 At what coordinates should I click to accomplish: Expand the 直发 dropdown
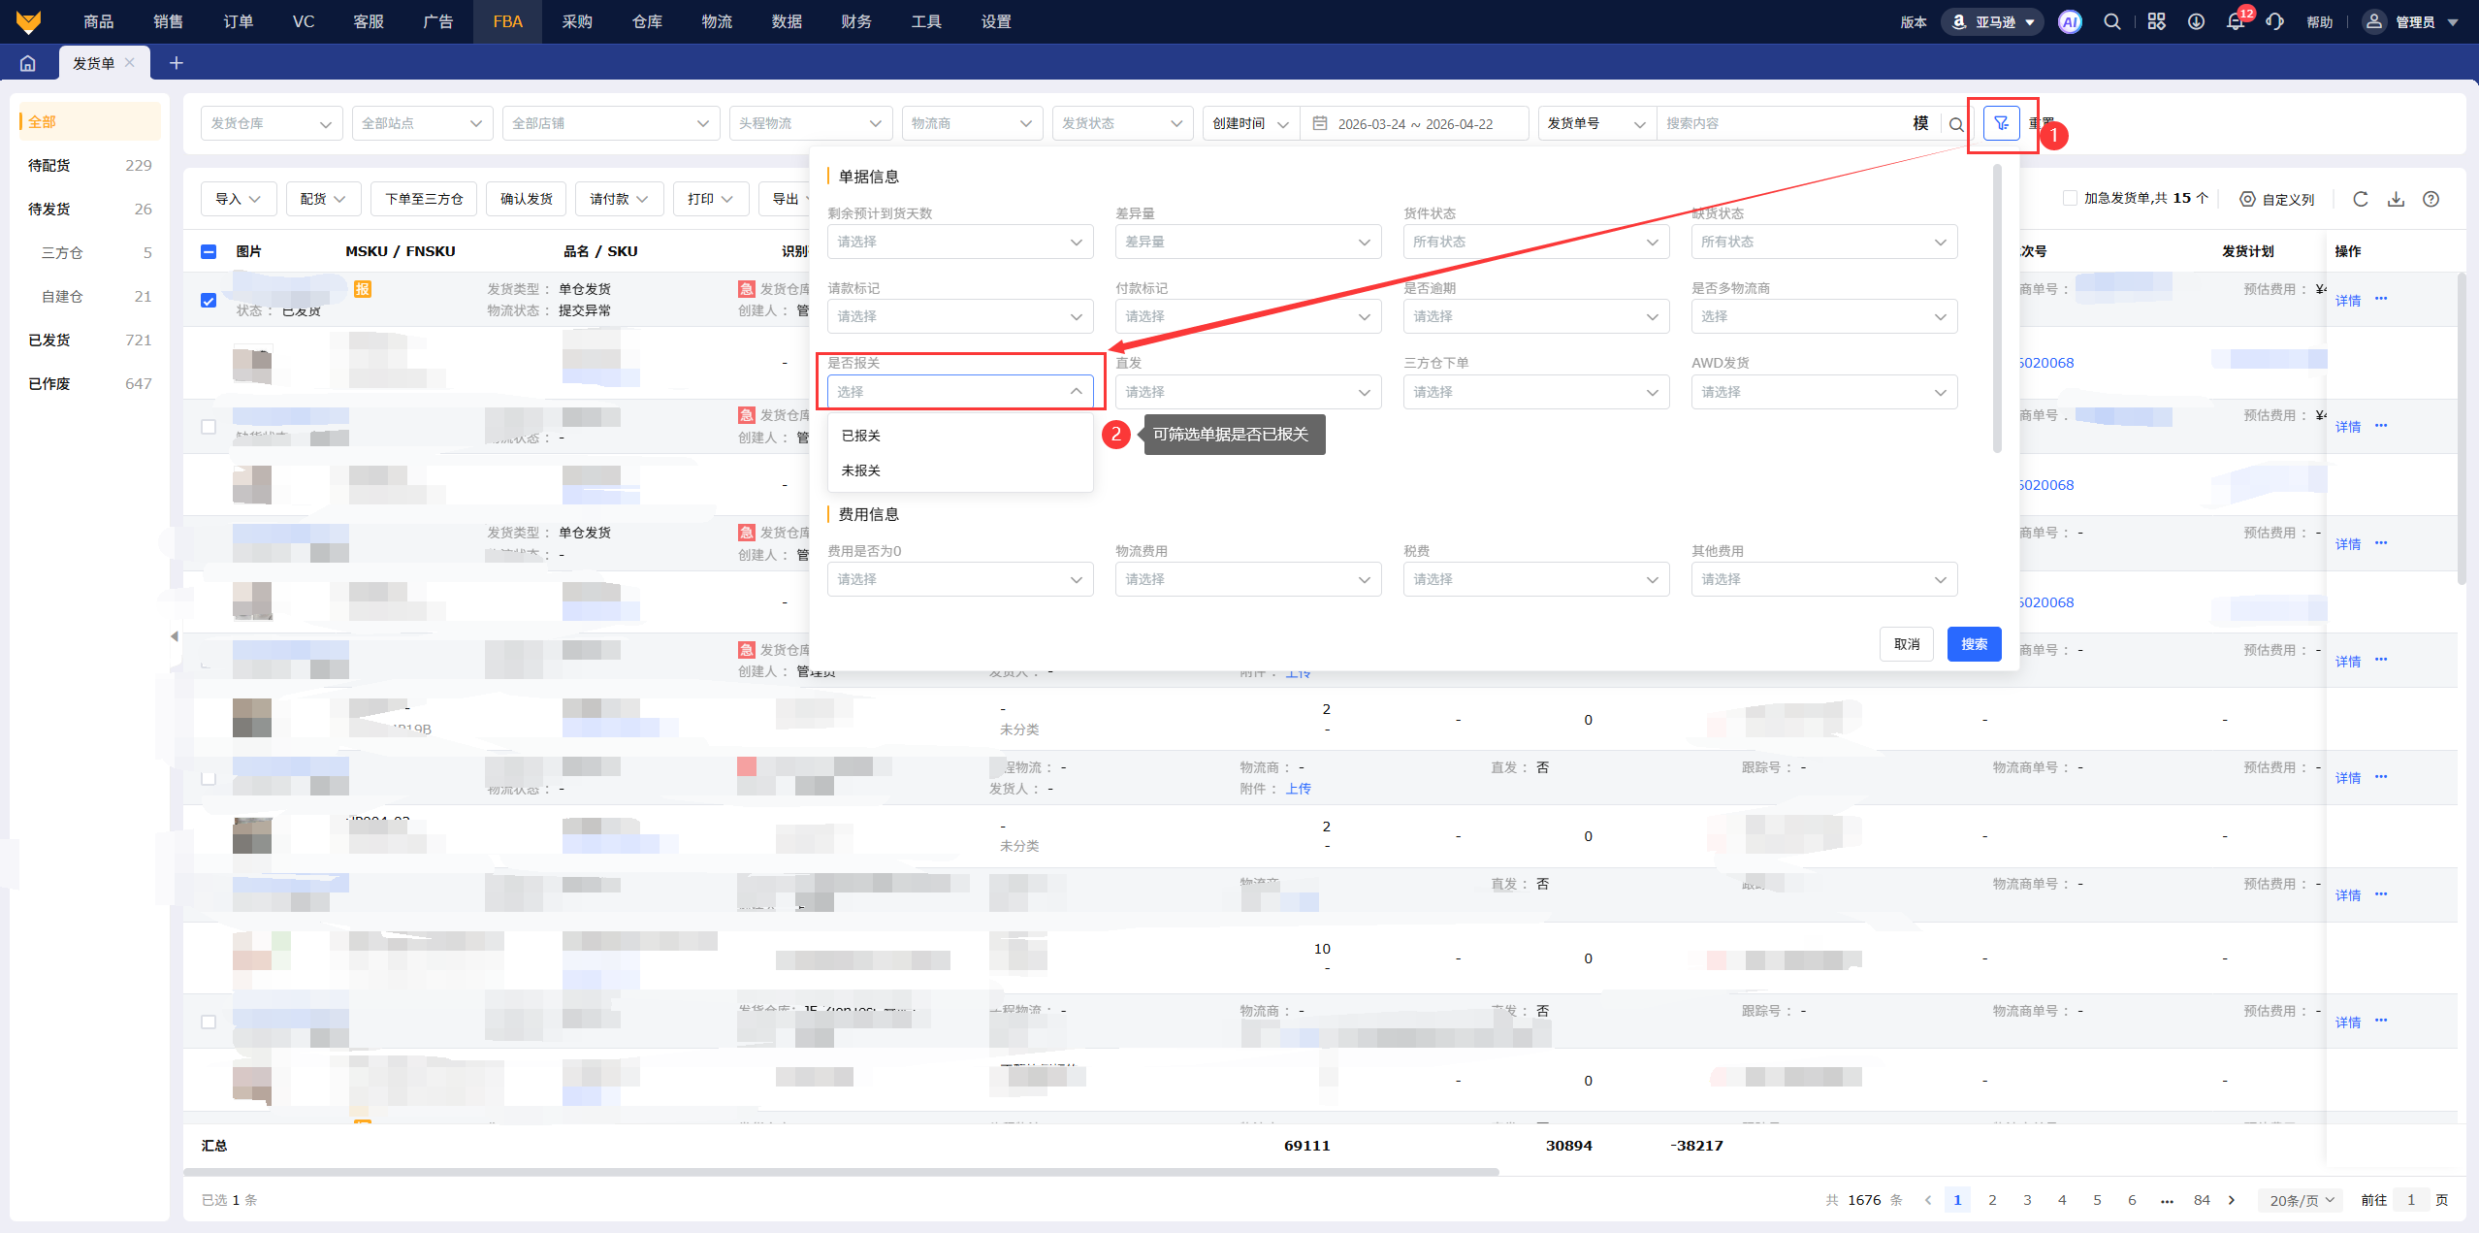(1247, 392)
